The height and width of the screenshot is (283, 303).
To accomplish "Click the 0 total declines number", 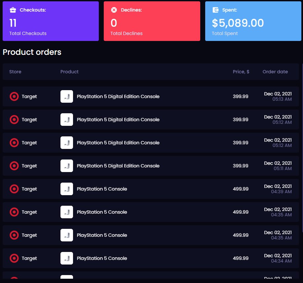I will pos(114,23).
